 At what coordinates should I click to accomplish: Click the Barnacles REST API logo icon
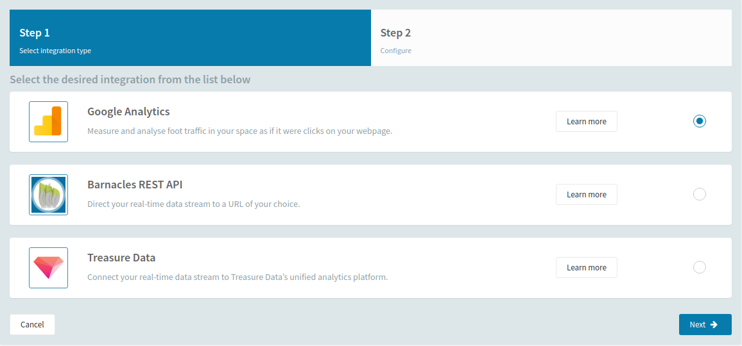[x=48, y=195]
